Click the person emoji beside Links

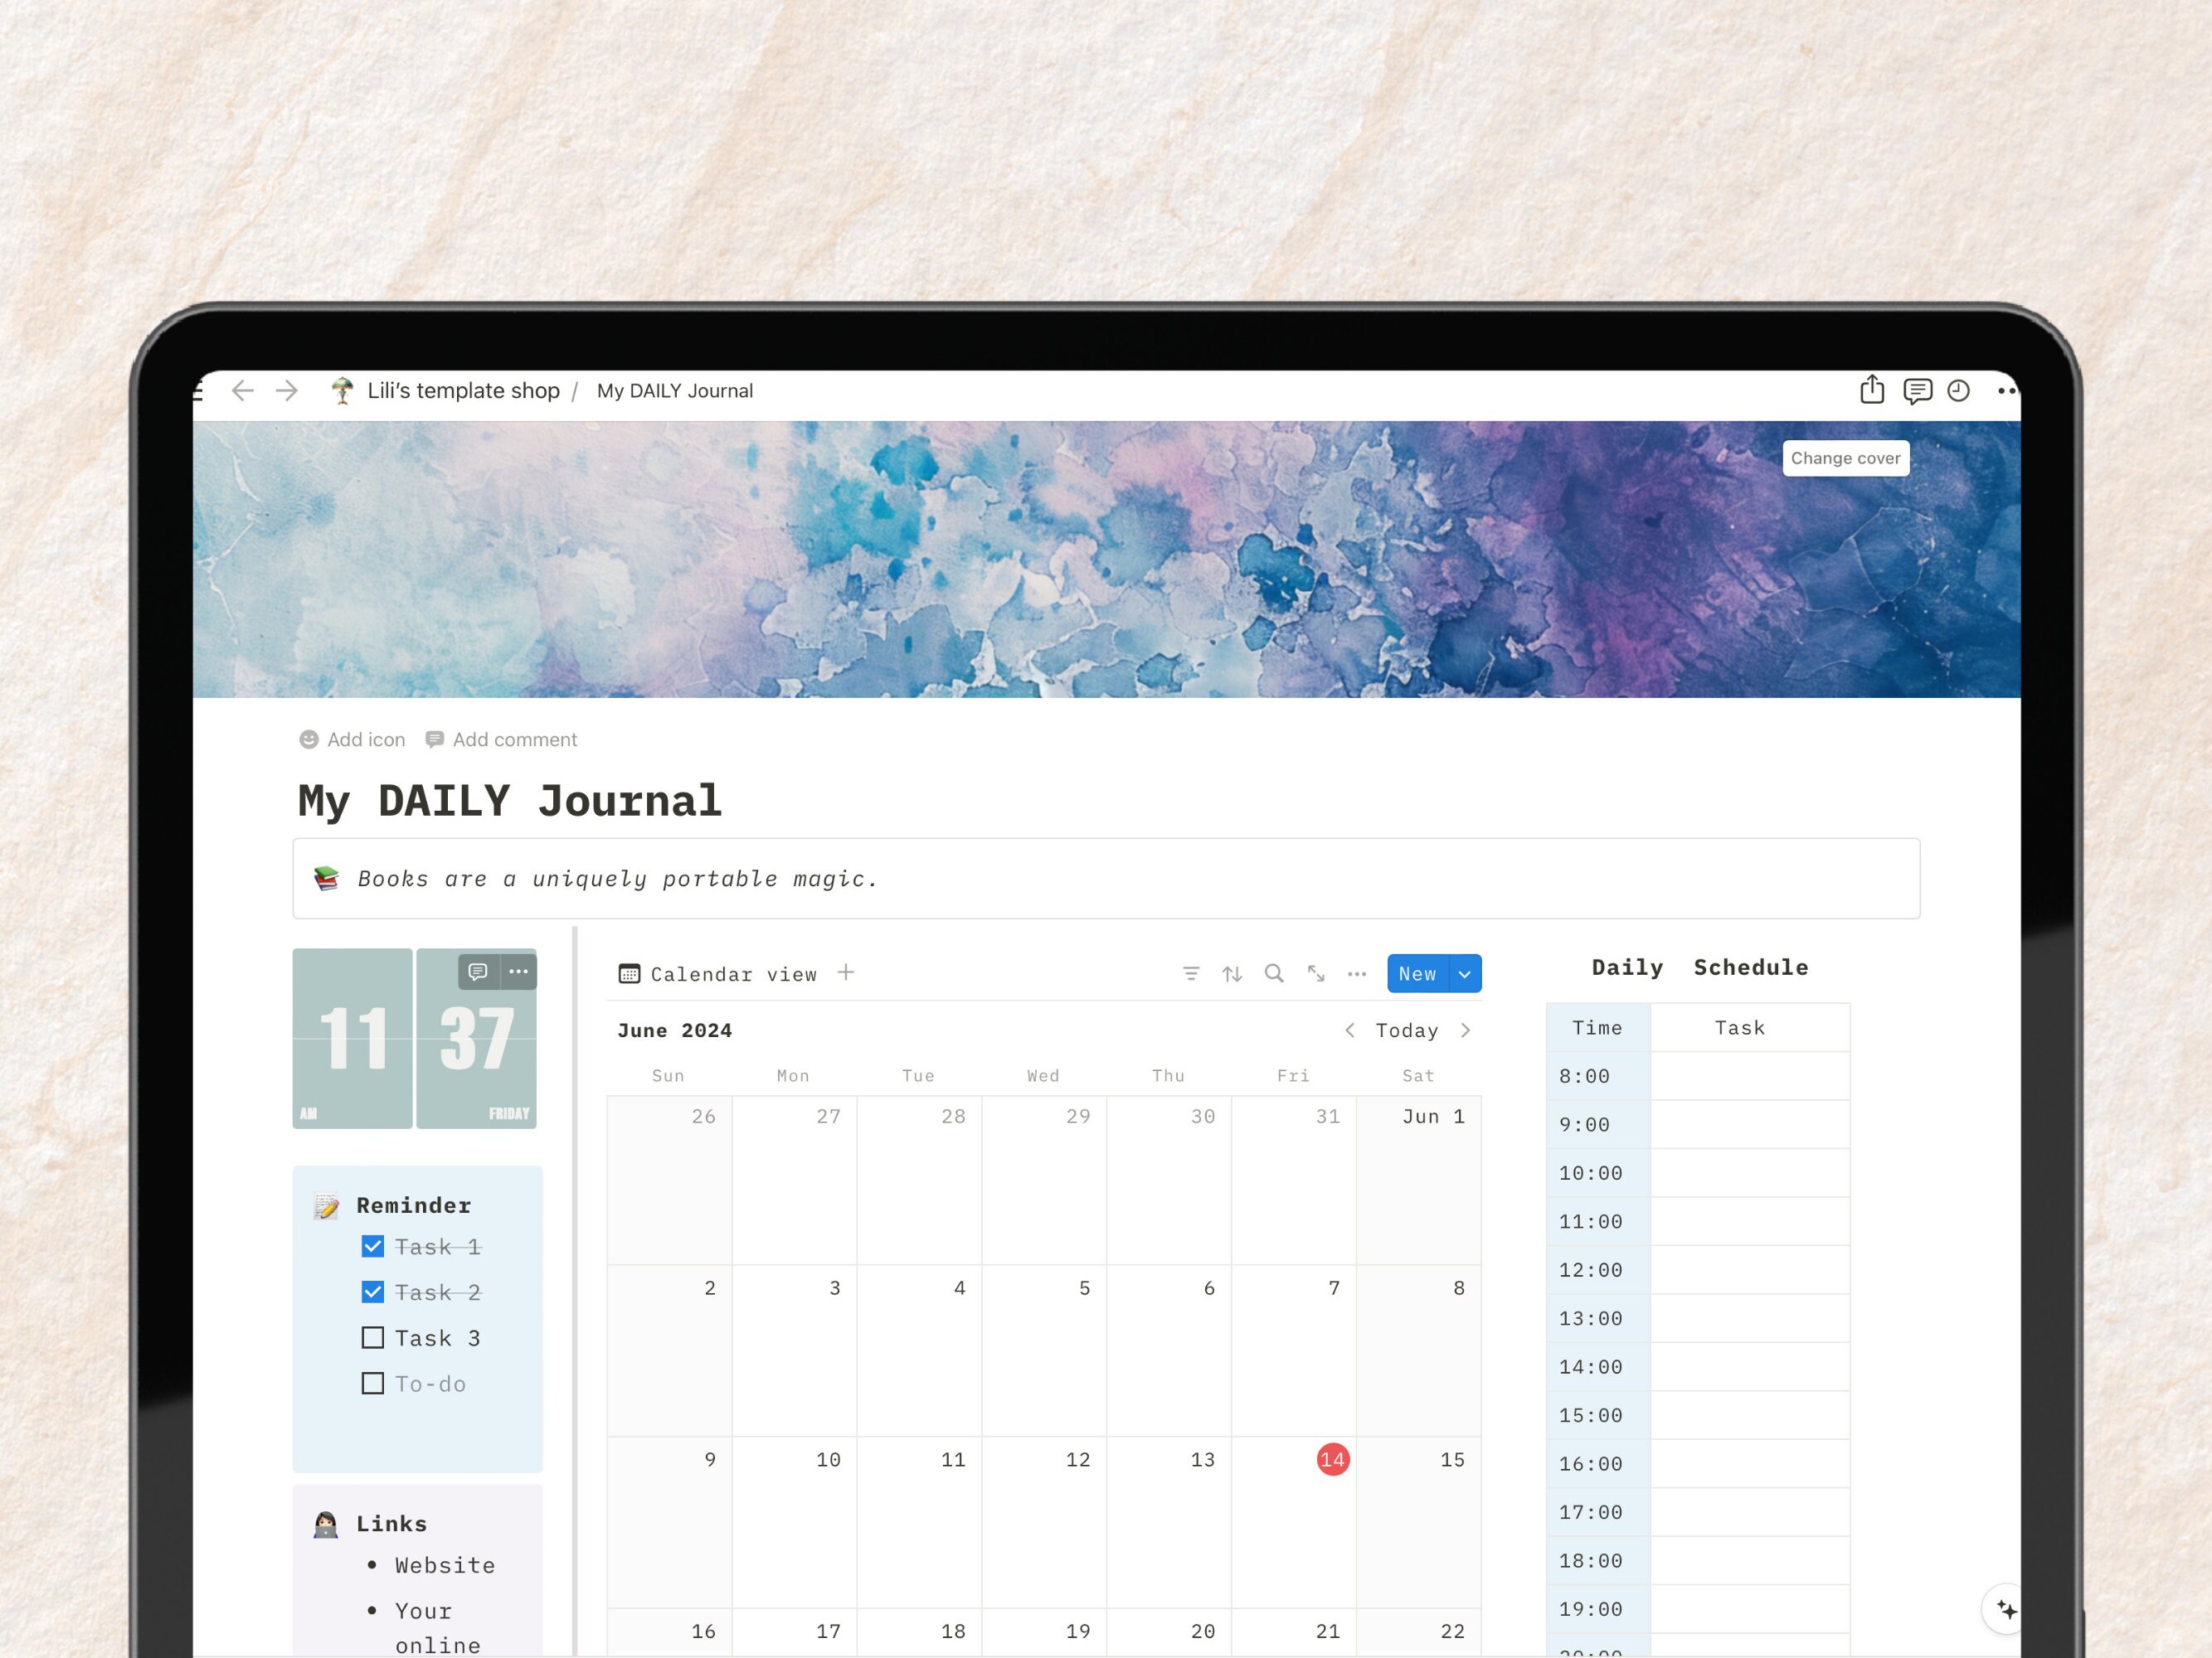coord(326,1524)
